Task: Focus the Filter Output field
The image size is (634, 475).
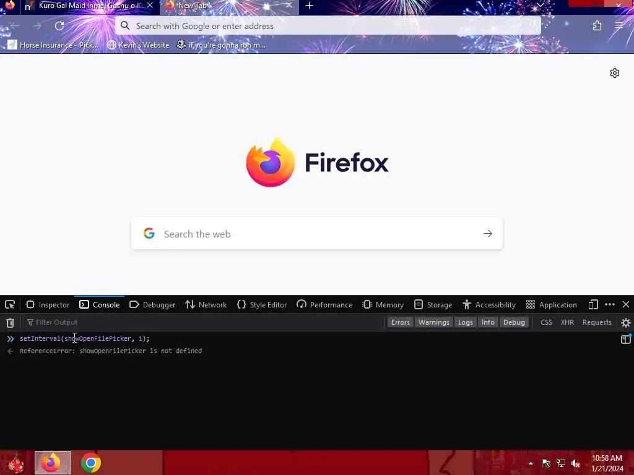Action: (x=202, y=322)
